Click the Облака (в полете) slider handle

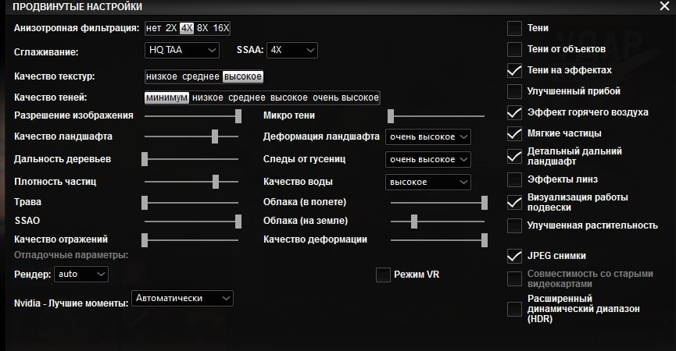click(x=485, y=203)
